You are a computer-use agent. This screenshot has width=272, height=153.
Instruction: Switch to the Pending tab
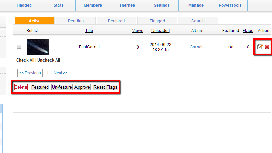pyautogui.click(x=75, y=21)
